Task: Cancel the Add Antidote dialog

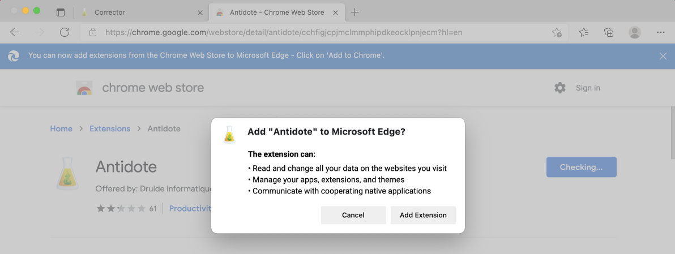Action: tap(353, 215)
